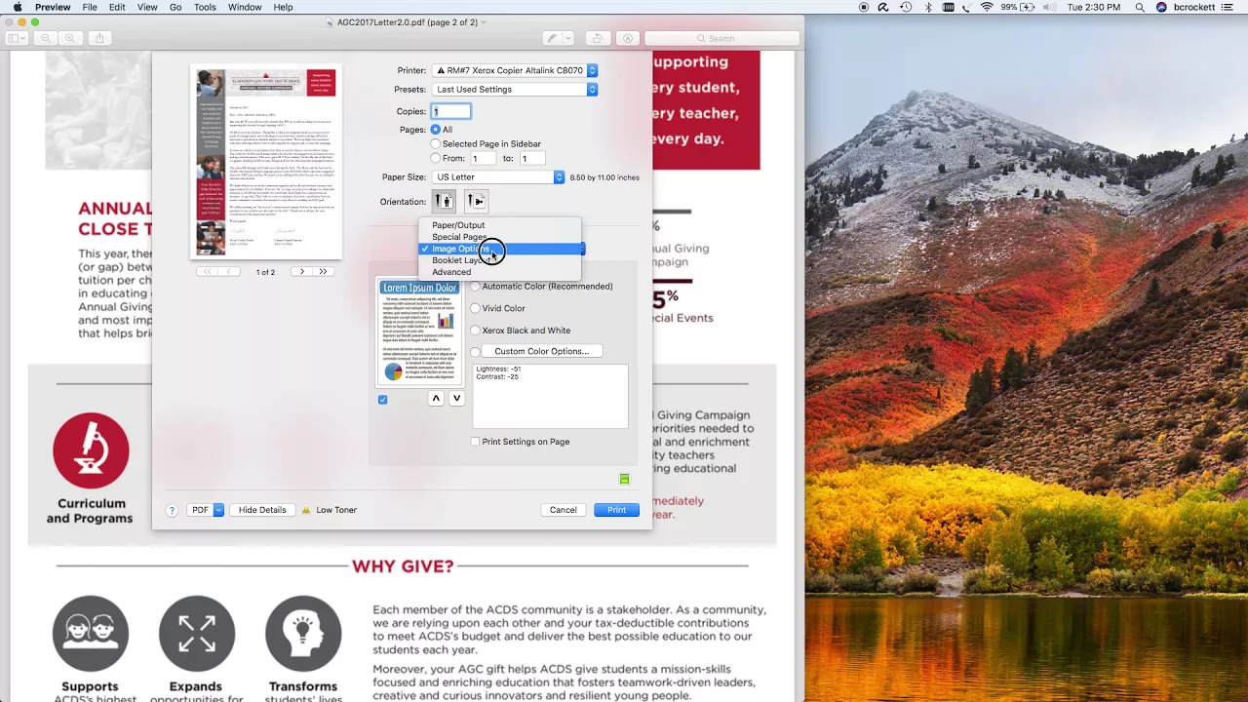
Task: Open the Share button in the Preview toolbar
Action: [98, 38]
